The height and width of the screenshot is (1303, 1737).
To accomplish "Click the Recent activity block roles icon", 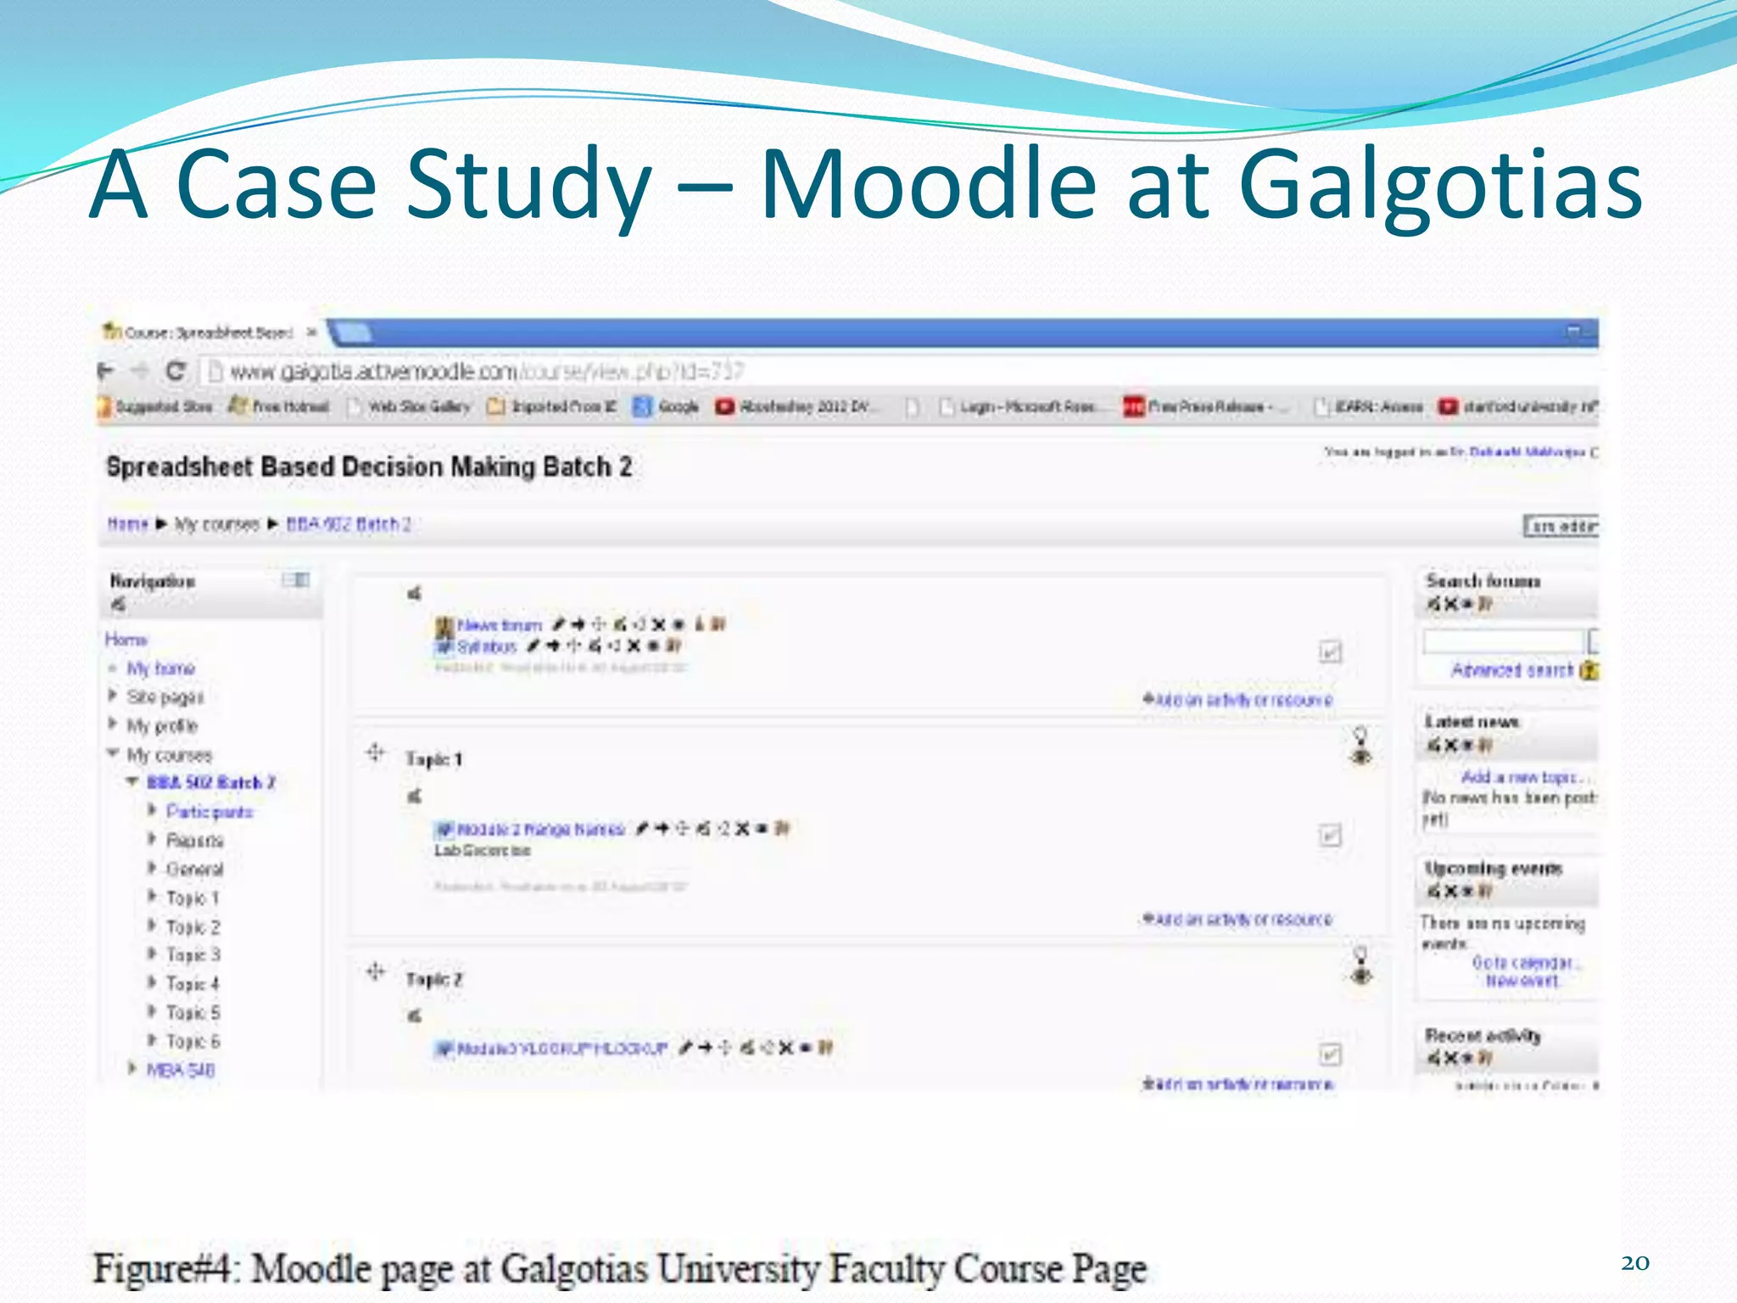I will [1485, 1058].
